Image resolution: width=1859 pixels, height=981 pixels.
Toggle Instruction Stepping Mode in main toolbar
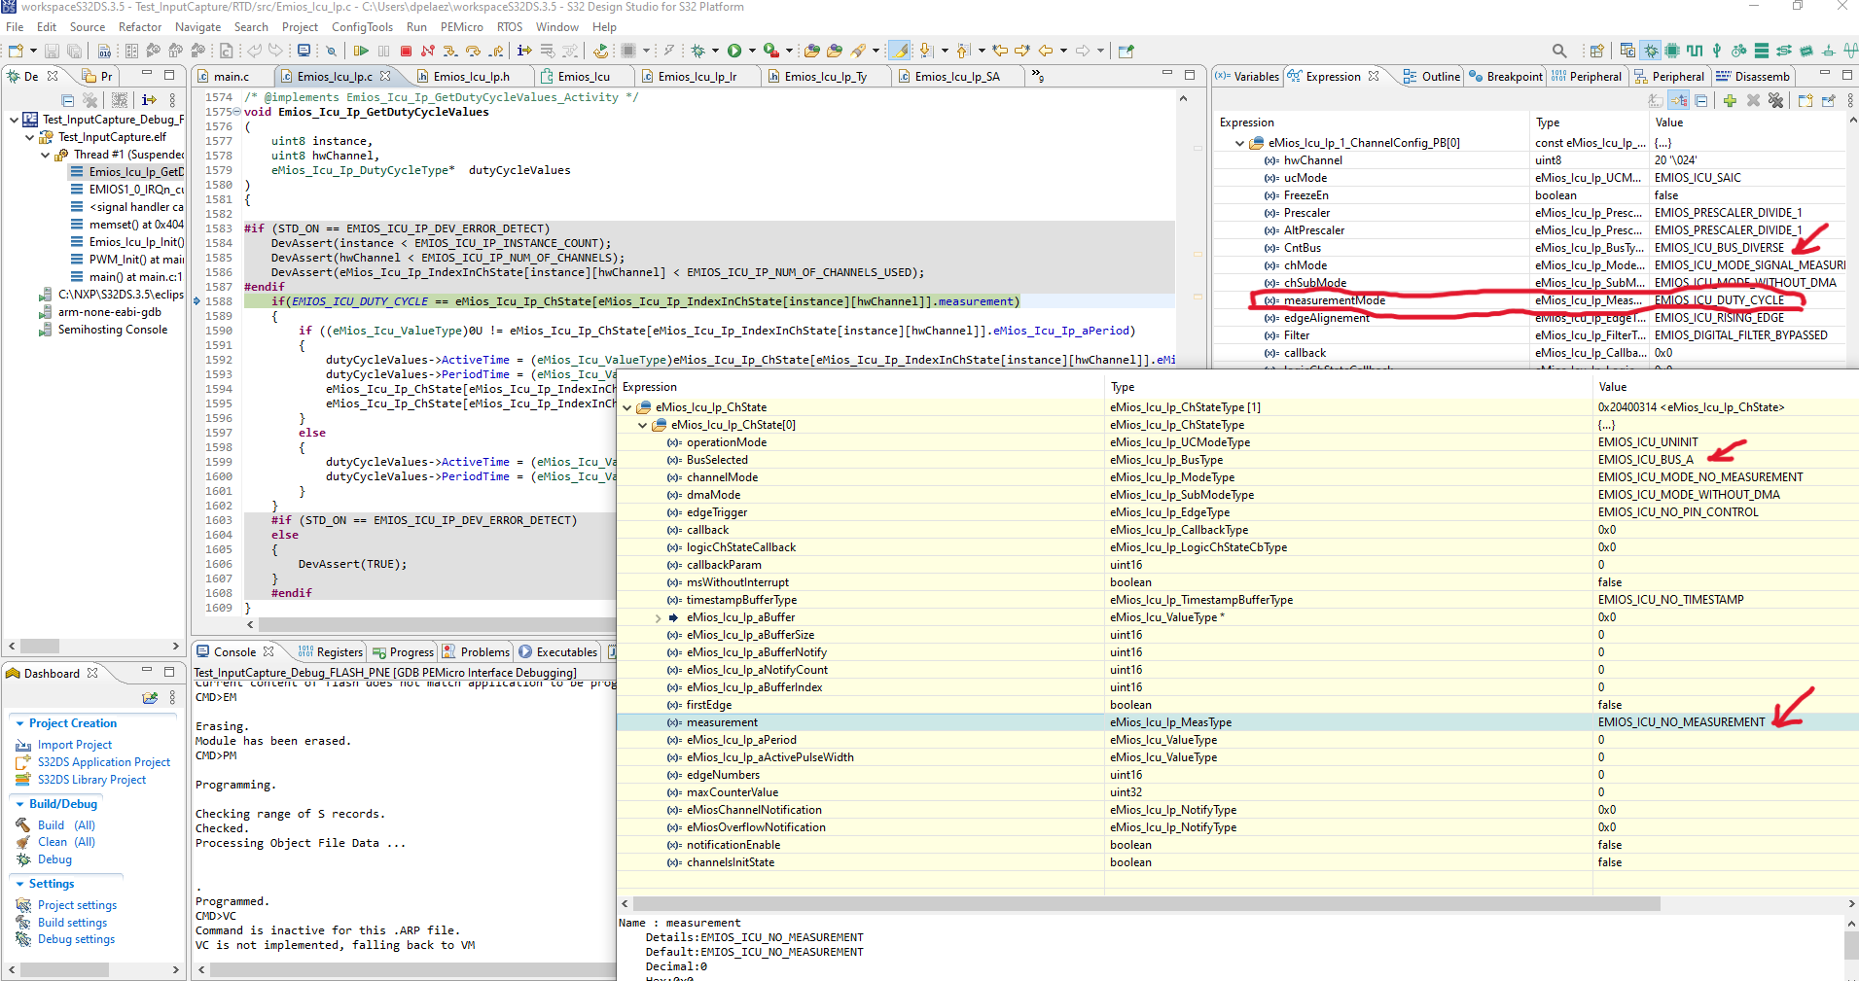(x=524, y=51)
